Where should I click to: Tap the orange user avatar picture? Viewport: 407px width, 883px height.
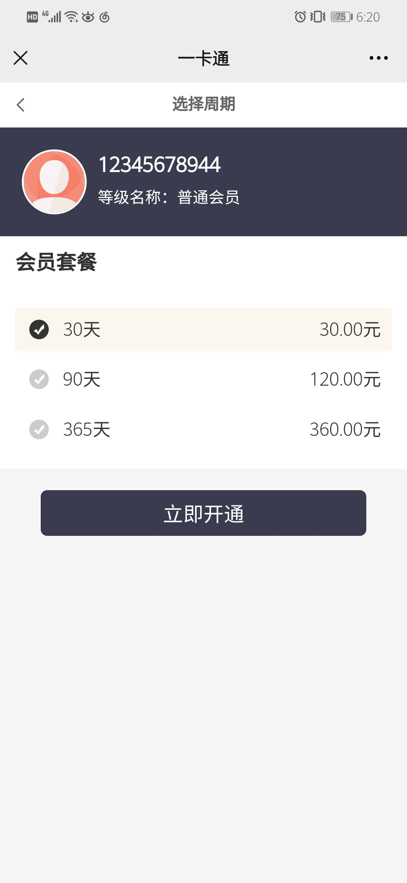(54, 182)
